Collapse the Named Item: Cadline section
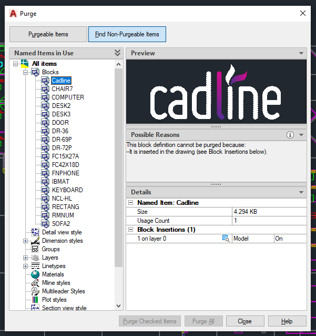 (131, 203)
